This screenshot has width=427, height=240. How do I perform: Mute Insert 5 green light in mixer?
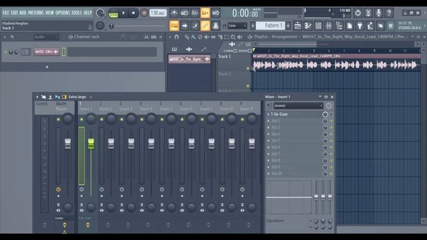tap(161, 119)
